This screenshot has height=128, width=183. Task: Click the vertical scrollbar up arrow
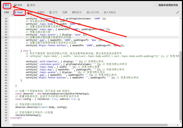(x=181, y=18)
